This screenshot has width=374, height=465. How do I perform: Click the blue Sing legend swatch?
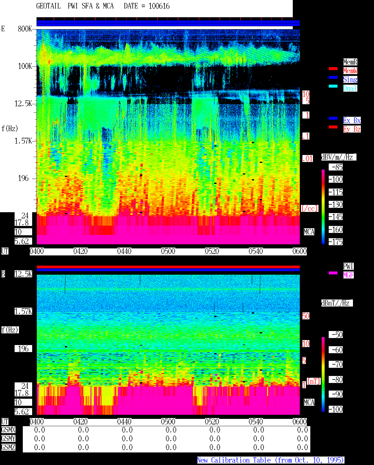tap(333, 77)
